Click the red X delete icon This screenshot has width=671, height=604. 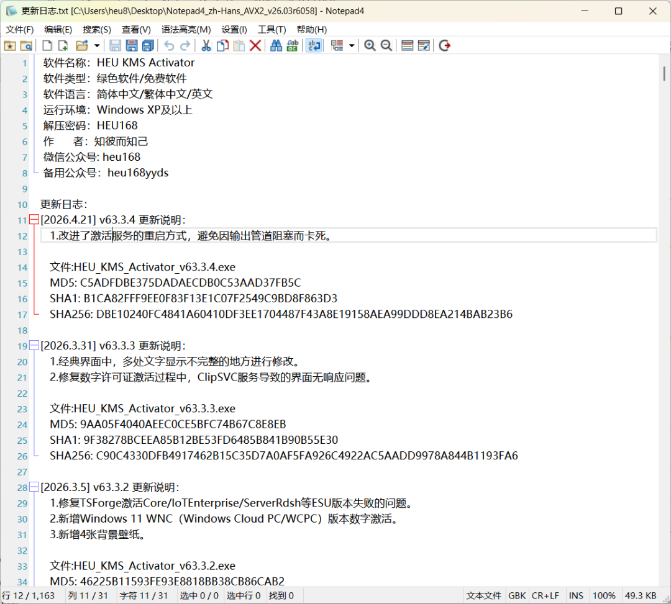click(255, 46)
